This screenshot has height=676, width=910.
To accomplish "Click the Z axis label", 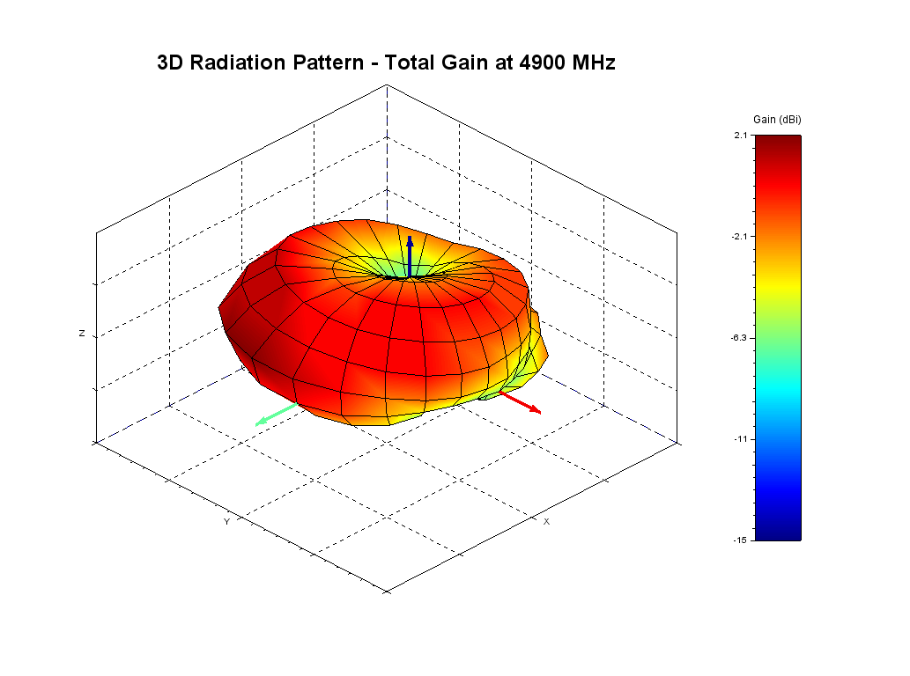I will point(82,334).
